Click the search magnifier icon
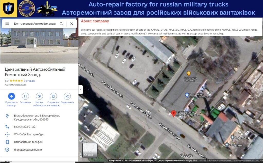Viewport: 263px width, 163px height. click(x=61, y=24)
